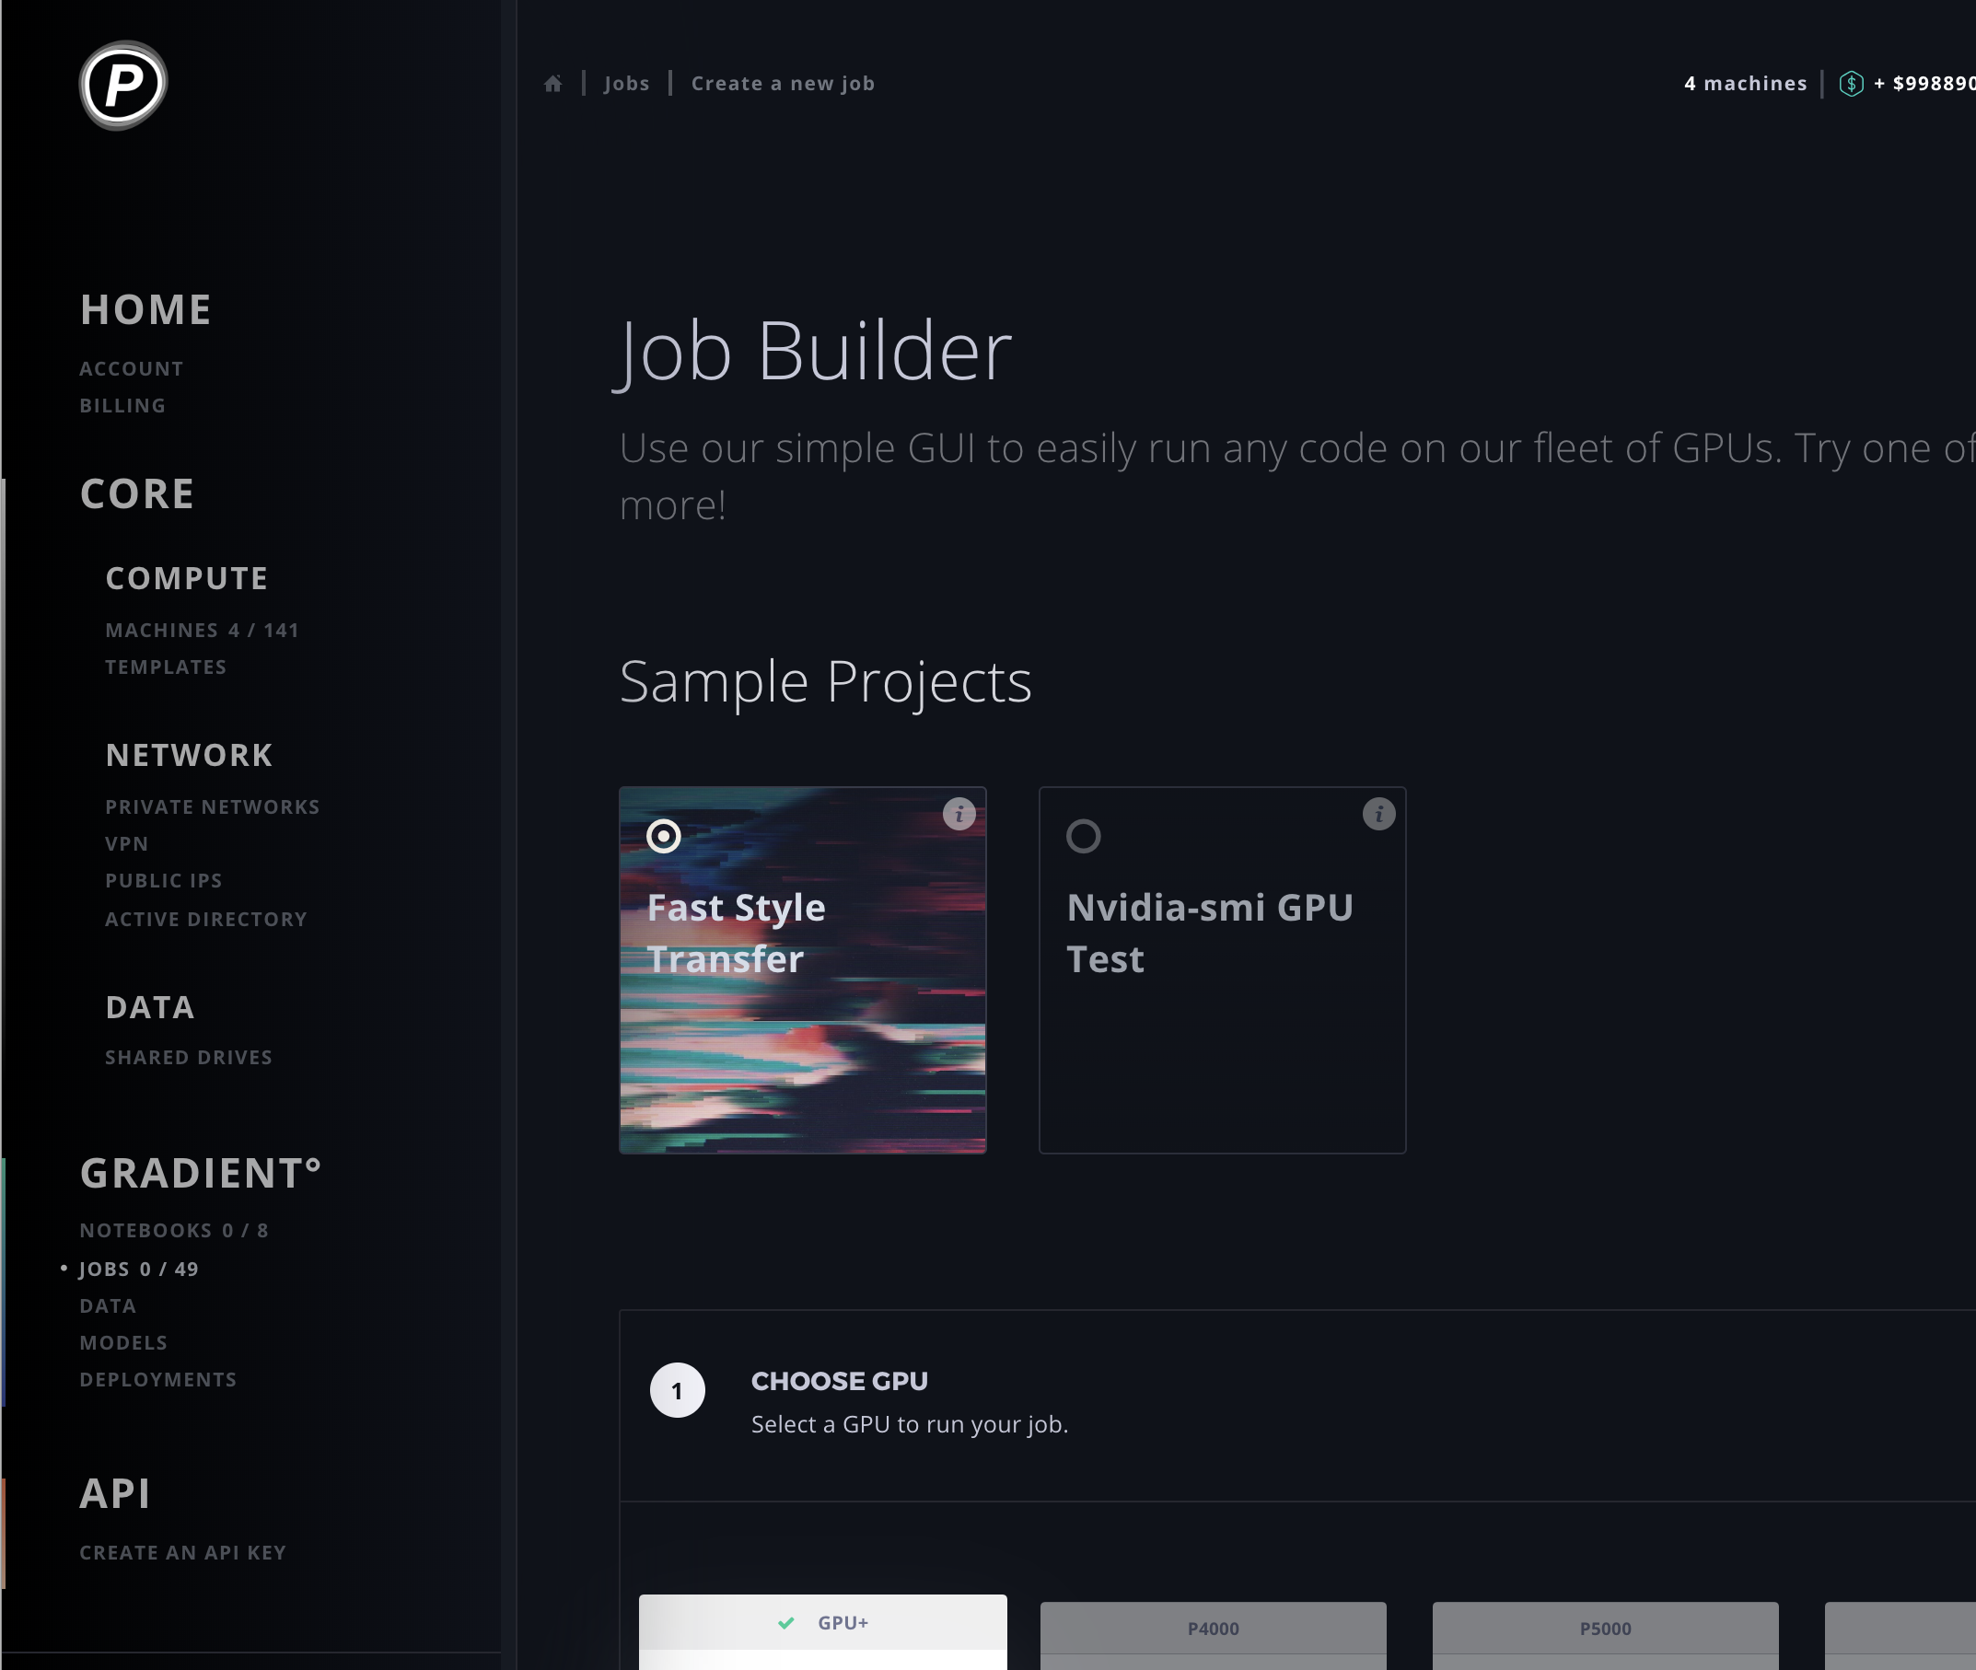Go to Notebooks in Gradient section
The width and height of the screenshot is (1976, 1670).
(x=174, y=1231)
